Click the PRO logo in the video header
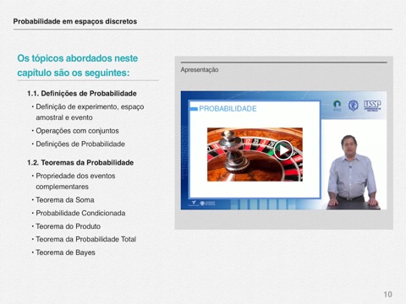406x304 pixels. click(337, 106)
